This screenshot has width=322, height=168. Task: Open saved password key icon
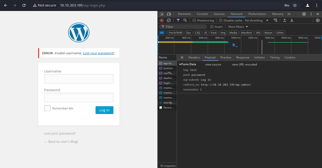287,5
